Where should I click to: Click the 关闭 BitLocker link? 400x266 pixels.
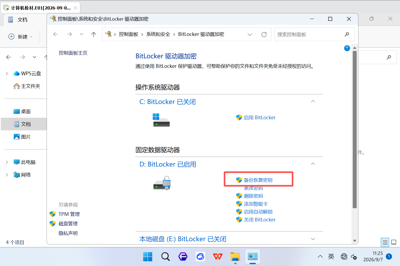(260, 220)
